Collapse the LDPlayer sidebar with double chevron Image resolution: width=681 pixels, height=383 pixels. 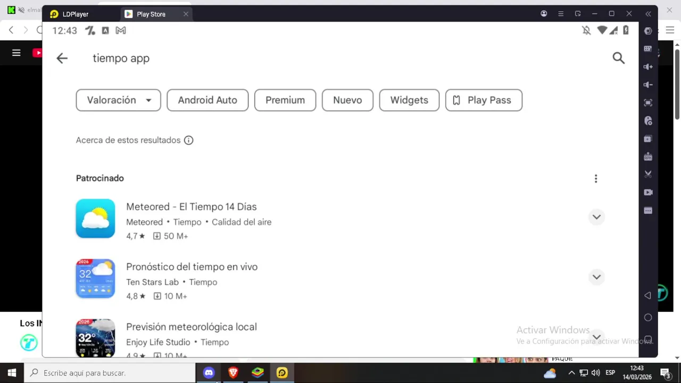click(x=648, y=14)
